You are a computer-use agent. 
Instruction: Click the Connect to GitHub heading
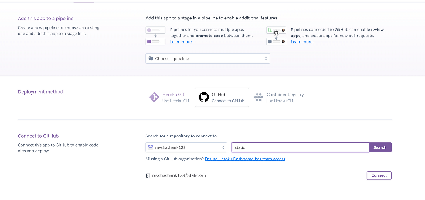coord(38,136)
